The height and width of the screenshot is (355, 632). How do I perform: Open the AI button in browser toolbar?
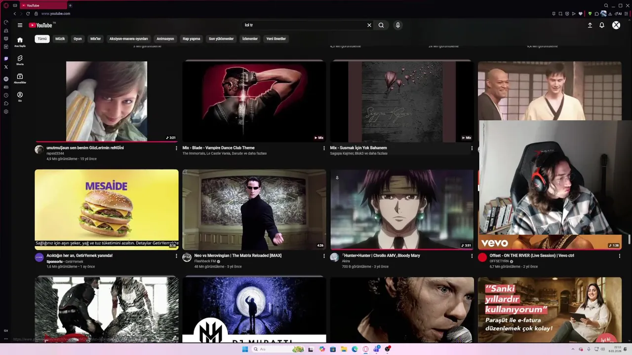click(619, 14)
